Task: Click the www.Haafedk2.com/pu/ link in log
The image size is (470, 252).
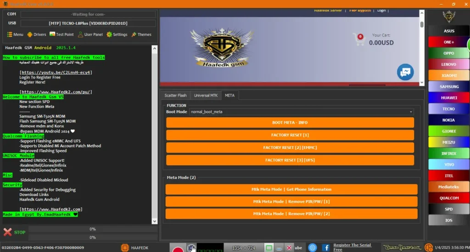Action: [x=56, y=92]
